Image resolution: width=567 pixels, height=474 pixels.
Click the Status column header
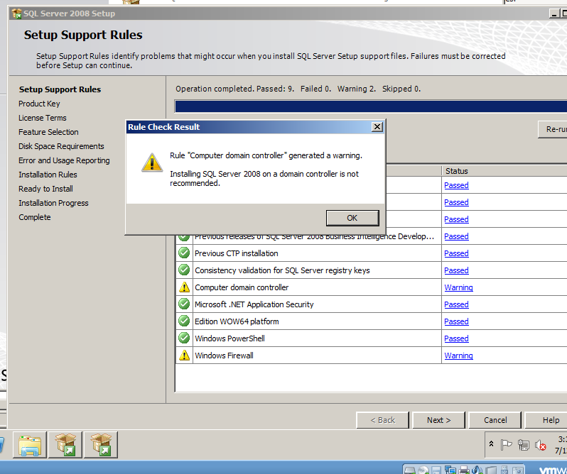(x=504, y=171)
